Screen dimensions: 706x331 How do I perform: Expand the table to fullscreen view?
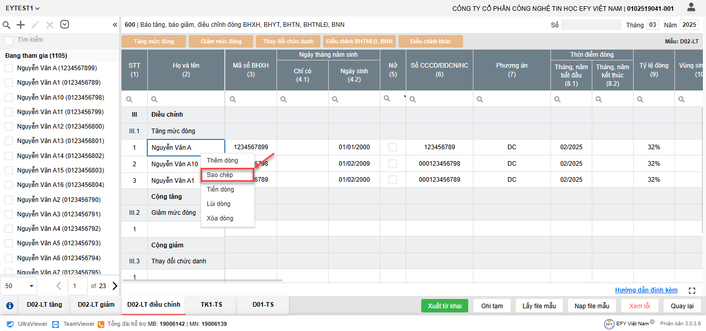click(x=692, y=291)
